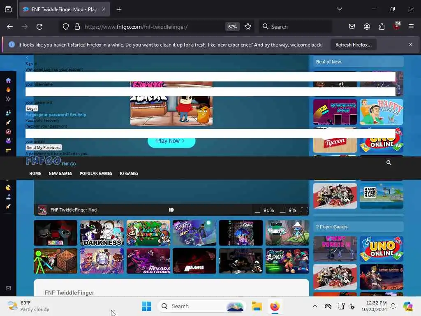Open the two-people multiplayer sidebar icon
The image size is (421, 316).
(8, 113)
